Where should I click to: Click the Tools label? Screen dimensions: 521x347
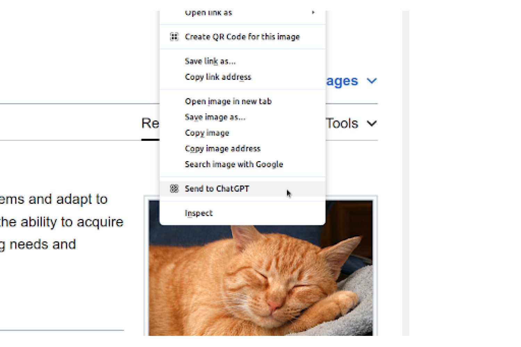(342, 124)
